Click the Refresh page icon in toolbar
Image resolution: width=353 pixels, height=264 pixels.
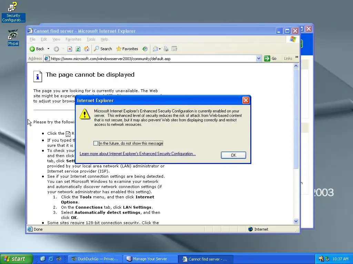78,49
